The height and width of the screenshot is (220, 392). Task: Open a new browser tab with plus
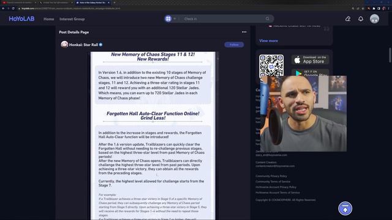point(115,2)
